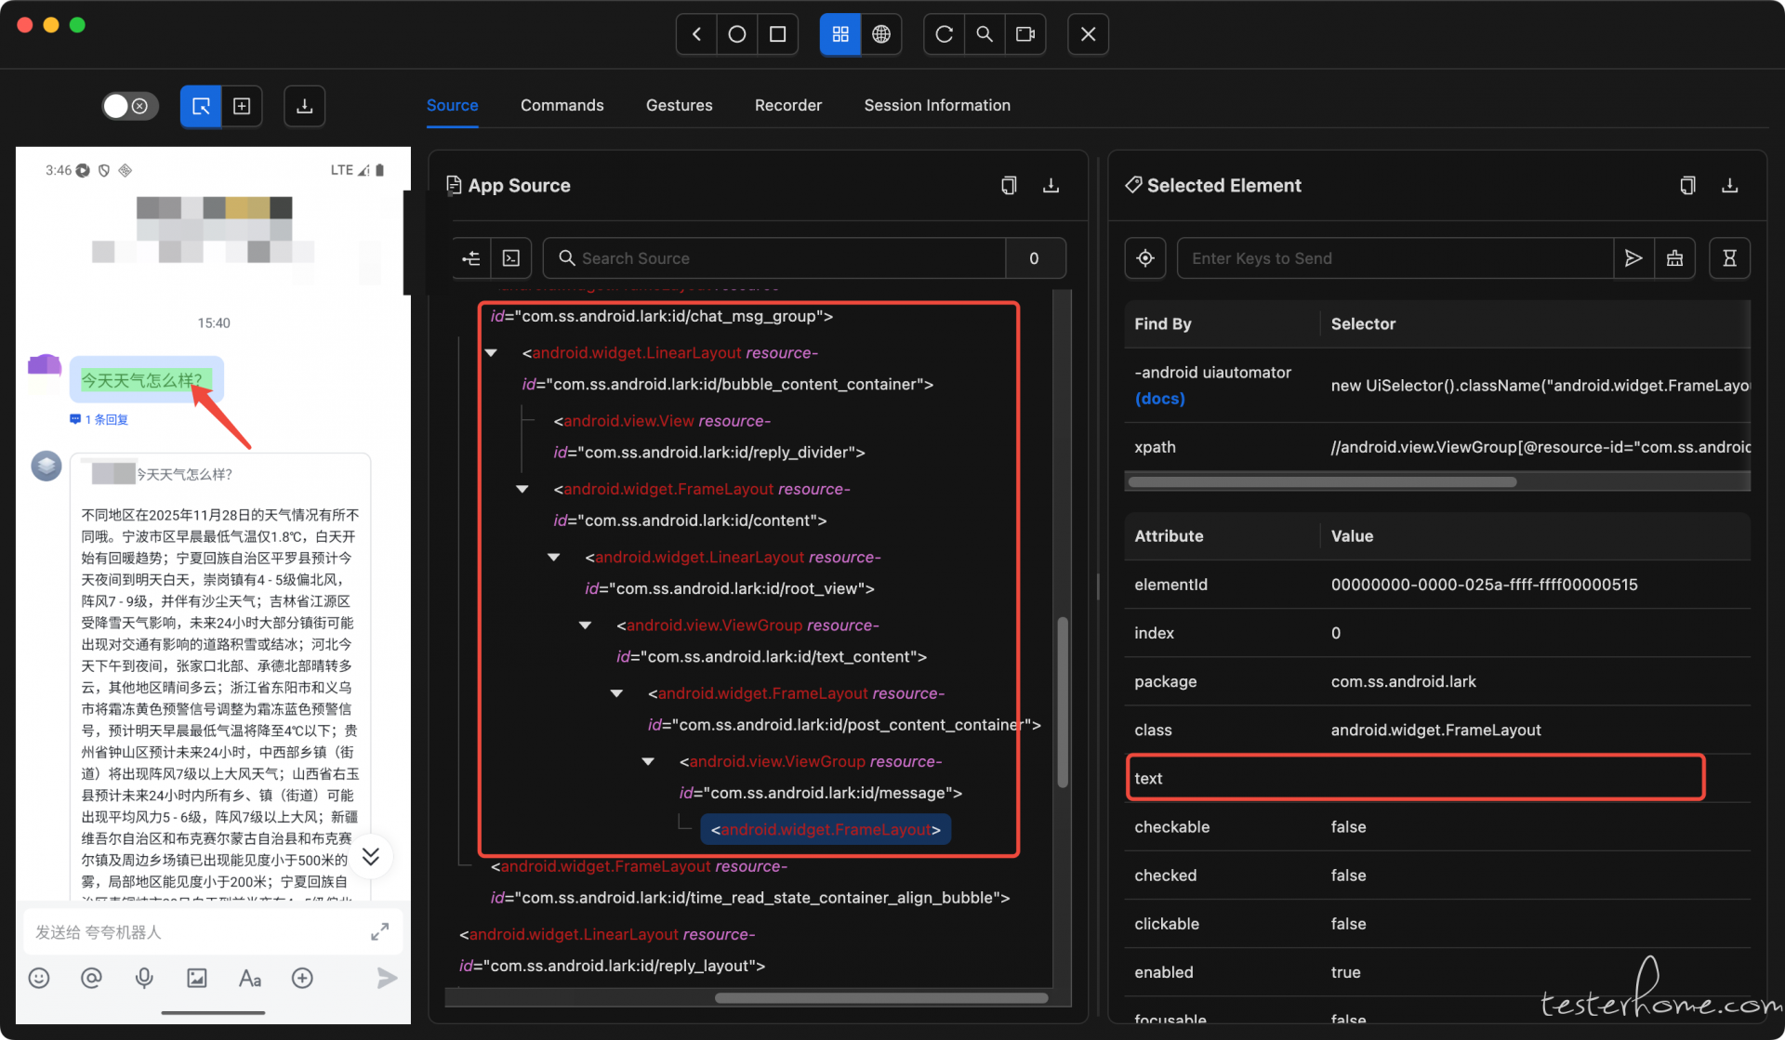The height and width of the screenshot is (1040, 1785).
Task: Get timing hourglass icon for element
Action: click(1729, 258)
